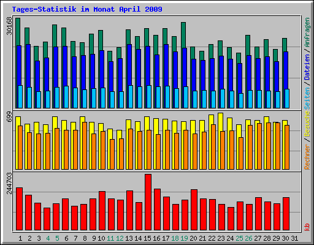Select green weekend day label 26
314x245 pixels.
pyautogui.click(x=248, y=238)
